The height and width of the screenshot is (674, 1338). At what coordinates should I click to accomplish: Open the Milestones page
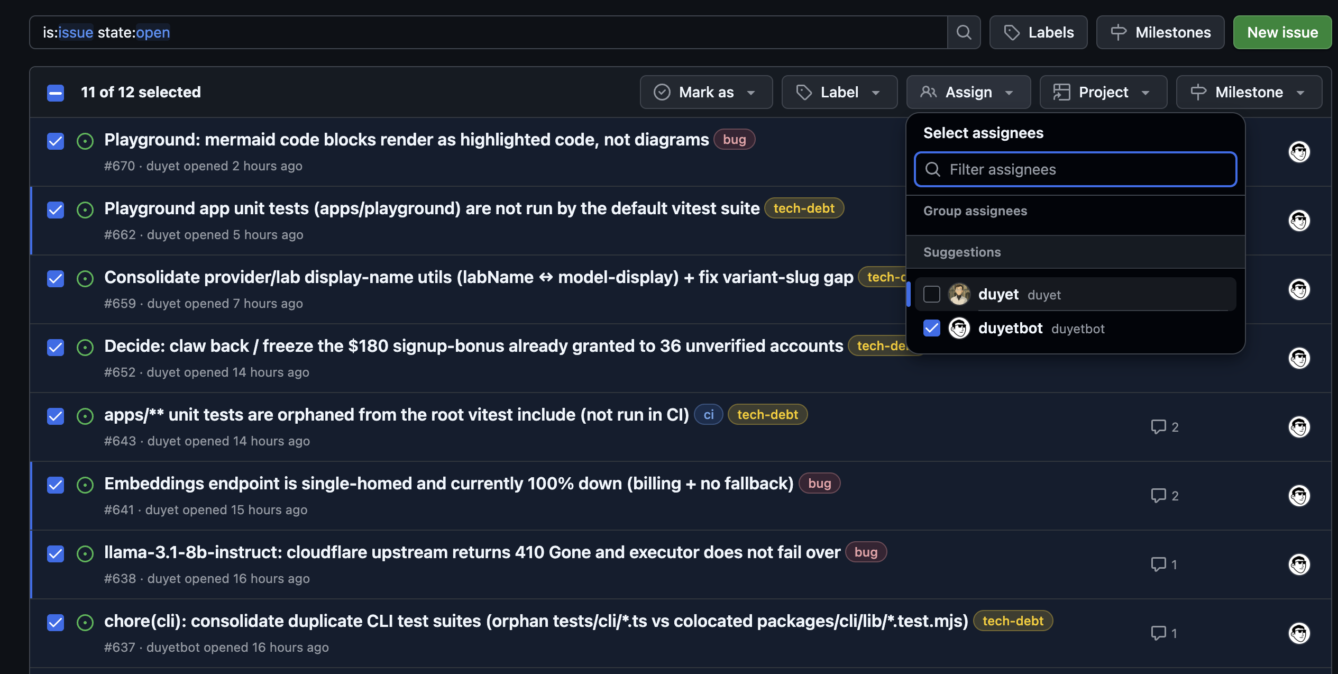tap(1160, 32)
